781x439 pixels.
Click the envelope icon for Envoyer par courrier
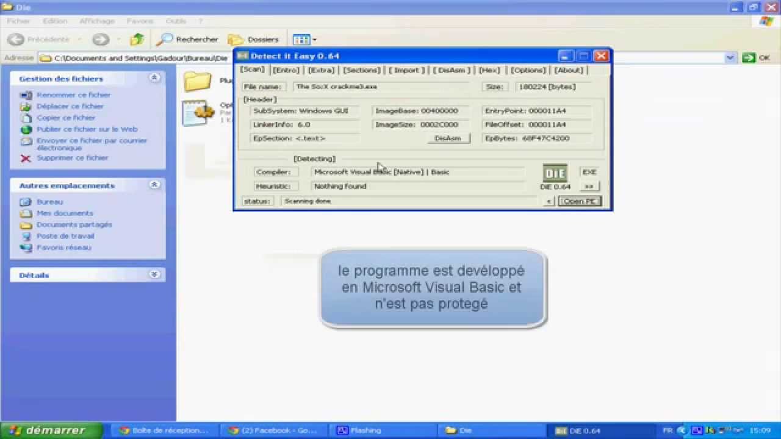26,141
